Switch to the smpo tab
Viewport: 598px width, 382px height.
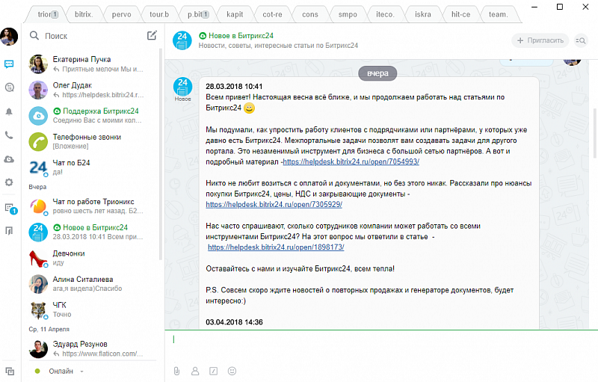(x=348, y=14)
